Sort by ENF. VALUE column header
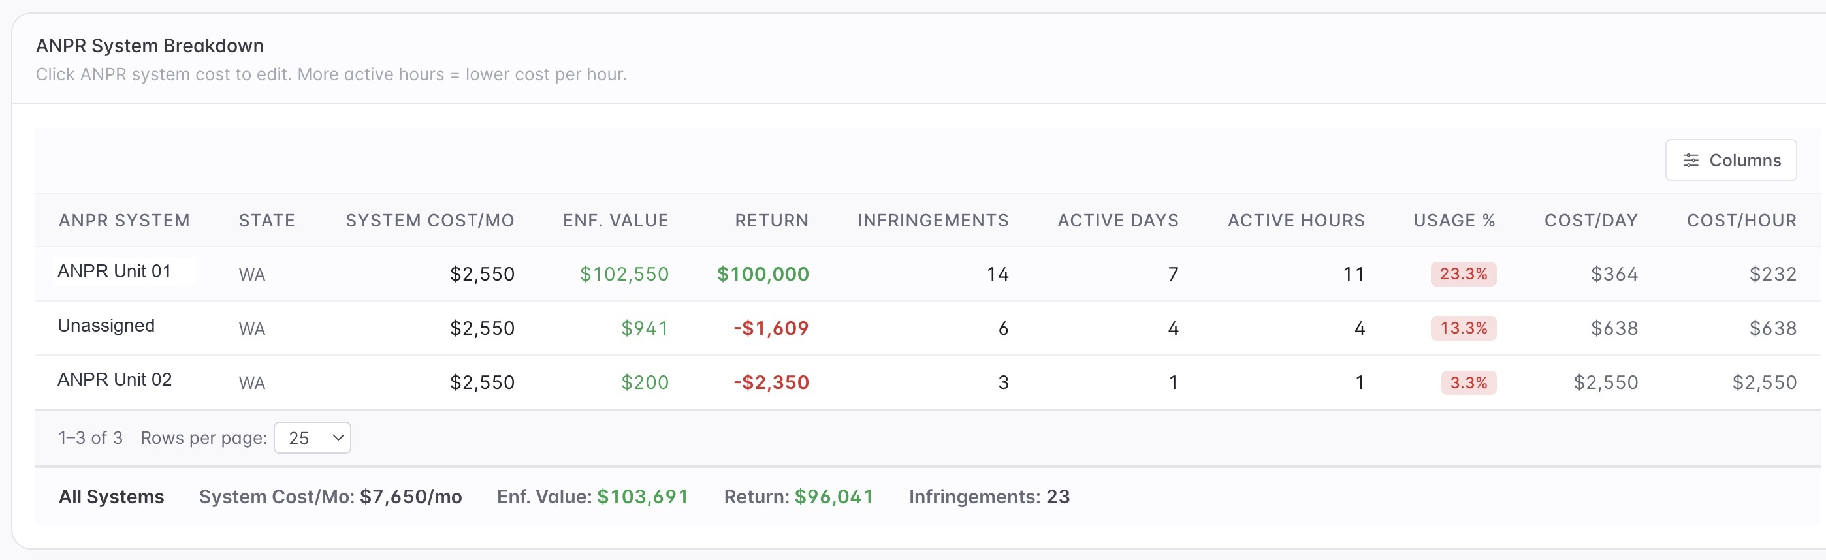1826x560 pixels. (615, 221)
